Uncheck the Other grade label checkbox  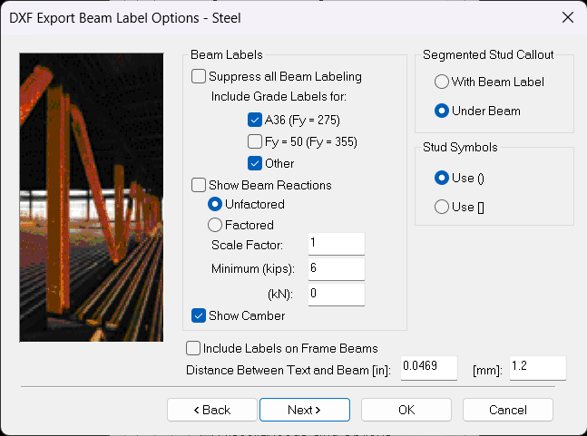coord(255,163)
